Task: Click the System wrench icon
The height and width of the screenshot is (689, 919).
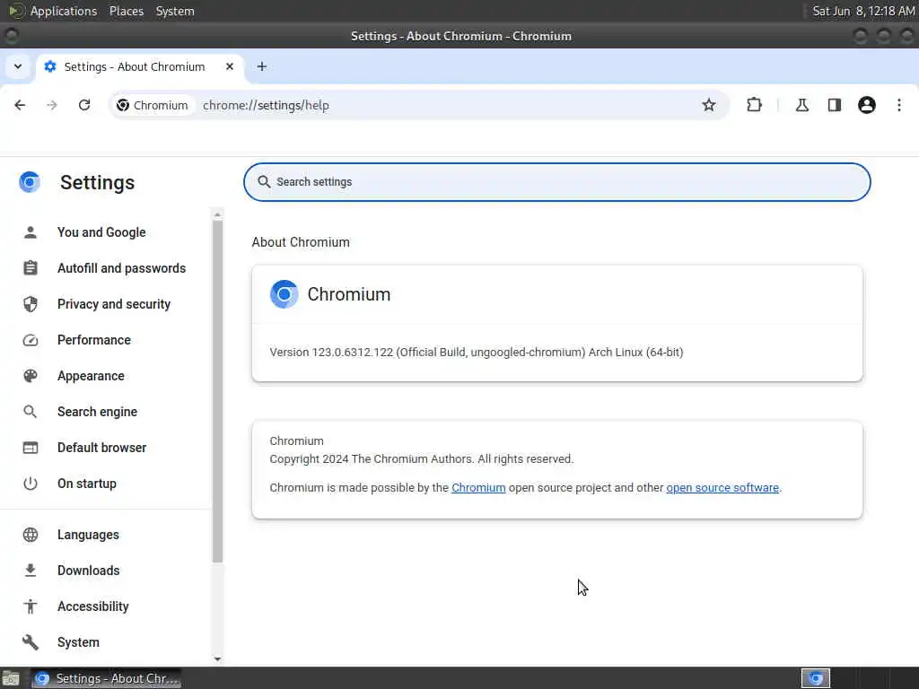Action: [31, 642]
